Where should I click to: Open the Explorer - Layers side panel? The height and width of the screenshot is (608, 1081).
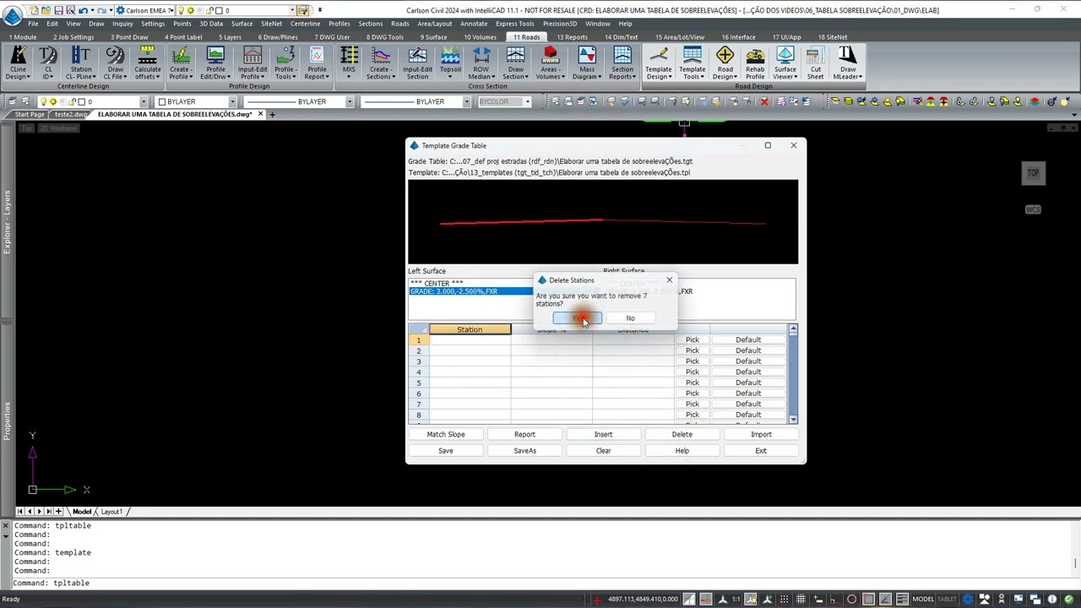[8, 222]
